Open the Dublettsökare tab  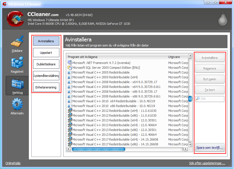[x=46, y=64]
